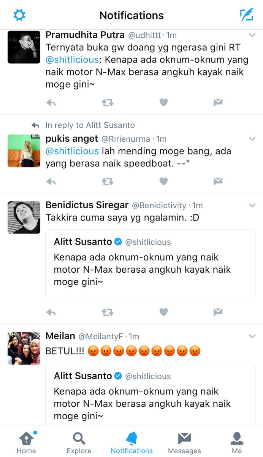Open settings gear in Notifications header
This screenshot has width=263, height=457.
point(19,15)
